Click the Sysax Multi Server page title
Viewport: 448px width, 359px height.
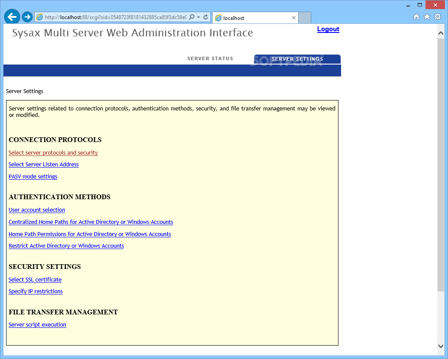(132, 32)
